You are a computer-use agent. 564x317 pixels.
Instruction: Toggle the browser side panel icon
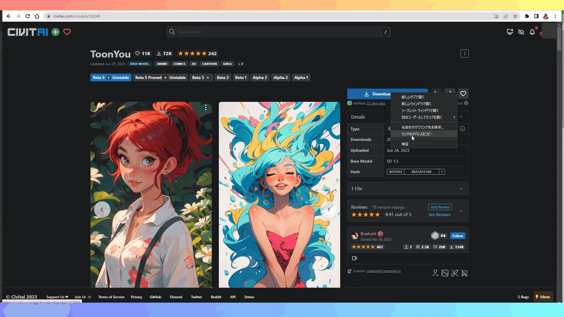tap(536, 16)
